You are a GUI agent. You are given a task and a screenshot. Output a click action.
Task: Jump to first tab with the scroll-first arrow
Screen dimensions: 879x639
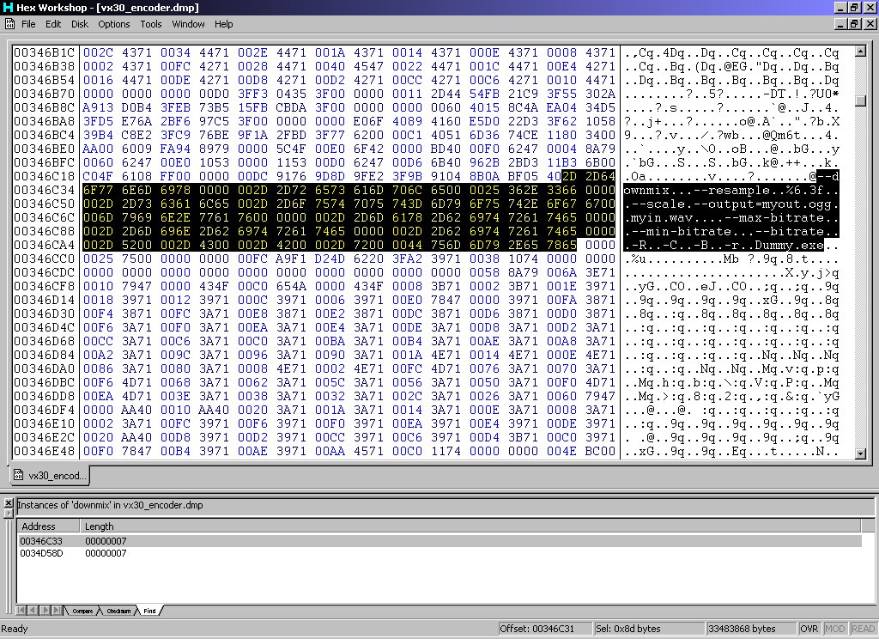(x=21, y=610)
